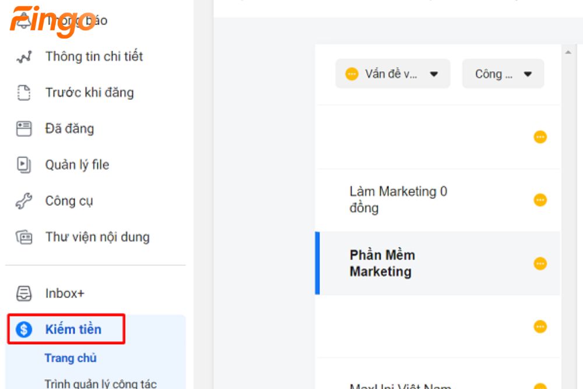Click the page list scrollbar up arrow
Image resolution: width=583 pixels, height=389 pixels.
[568, 52]
